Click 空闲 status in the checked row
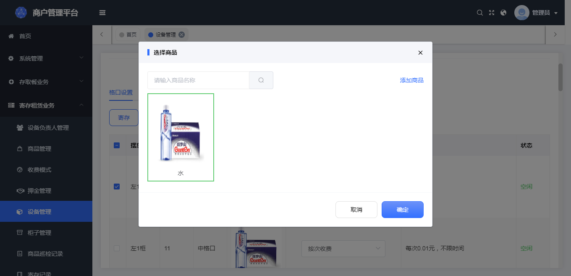The width and height of the screenshot is (571, 276). [x=526, y=187]
